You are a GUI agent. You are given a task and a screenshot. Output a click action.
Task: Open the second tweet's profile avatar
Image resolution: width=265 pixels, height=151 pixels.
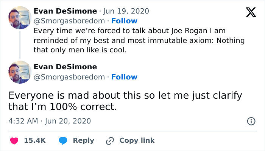click(x=19, y=72)
